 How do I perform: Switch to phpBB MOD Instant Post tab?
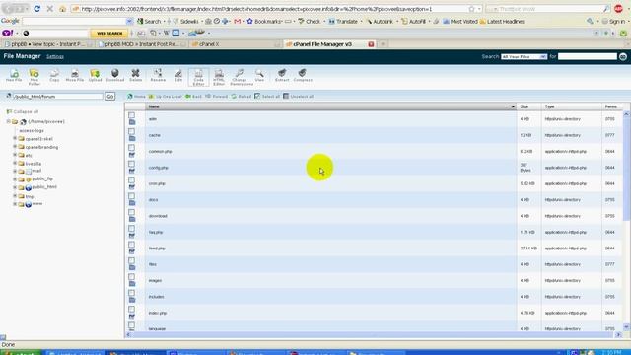point(141,44)
